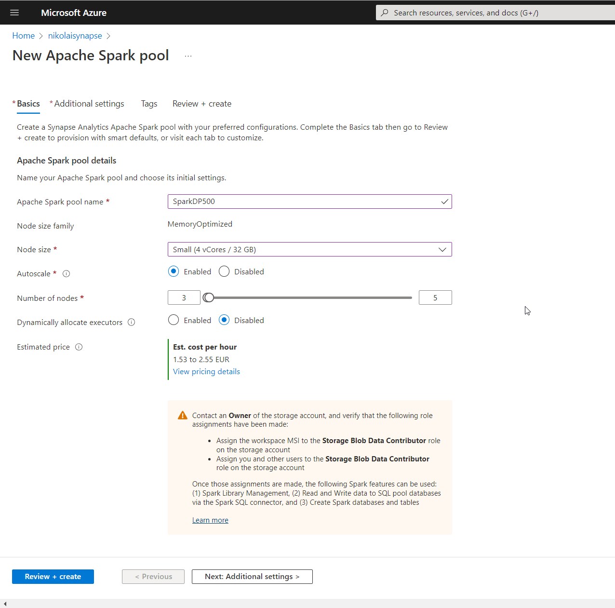Navigate to the nikolaisynapse breadcrumb

click(75, 35)
